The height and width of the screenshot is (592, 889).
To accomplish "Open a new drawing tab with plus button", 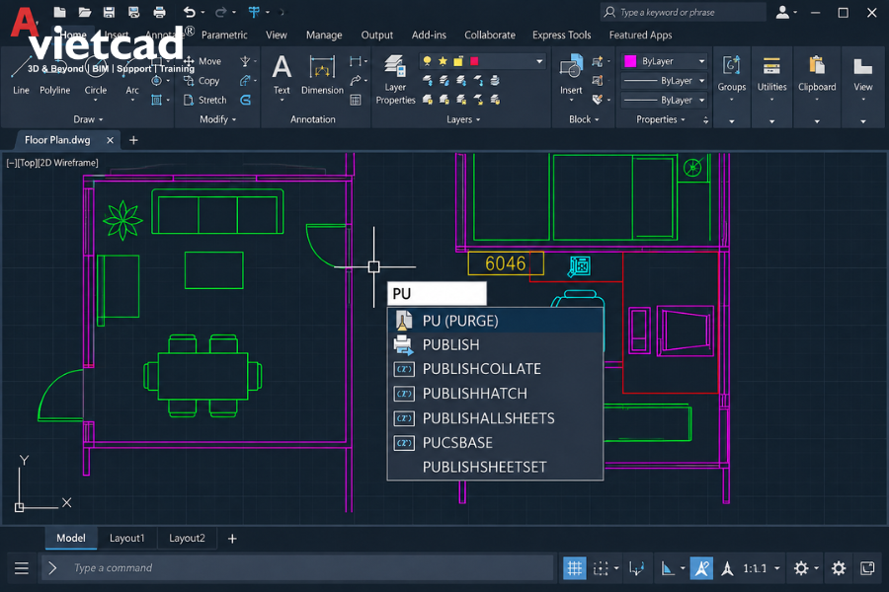I will coord(133,140).
